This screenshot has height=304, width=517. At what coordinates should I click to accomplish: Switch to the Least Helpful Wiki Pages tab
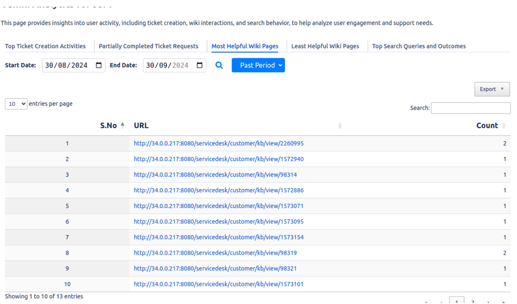(325, 46)
